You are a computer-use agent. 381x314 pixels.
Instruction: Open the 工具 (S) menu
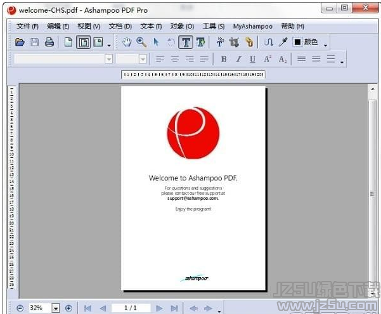[214, 26]
